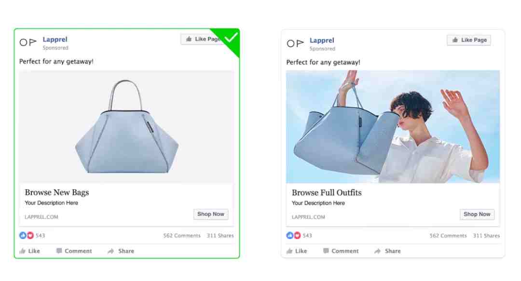Screen dimensions: 521x281
Task: Open the model with bag image
Action: [x=393, y=127]
